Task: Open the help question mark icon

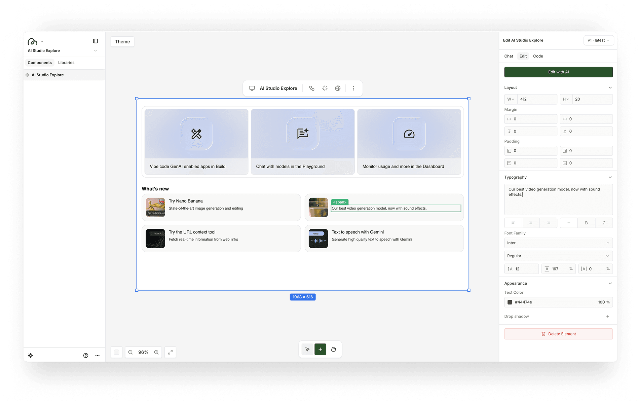Action: point(86,355)
